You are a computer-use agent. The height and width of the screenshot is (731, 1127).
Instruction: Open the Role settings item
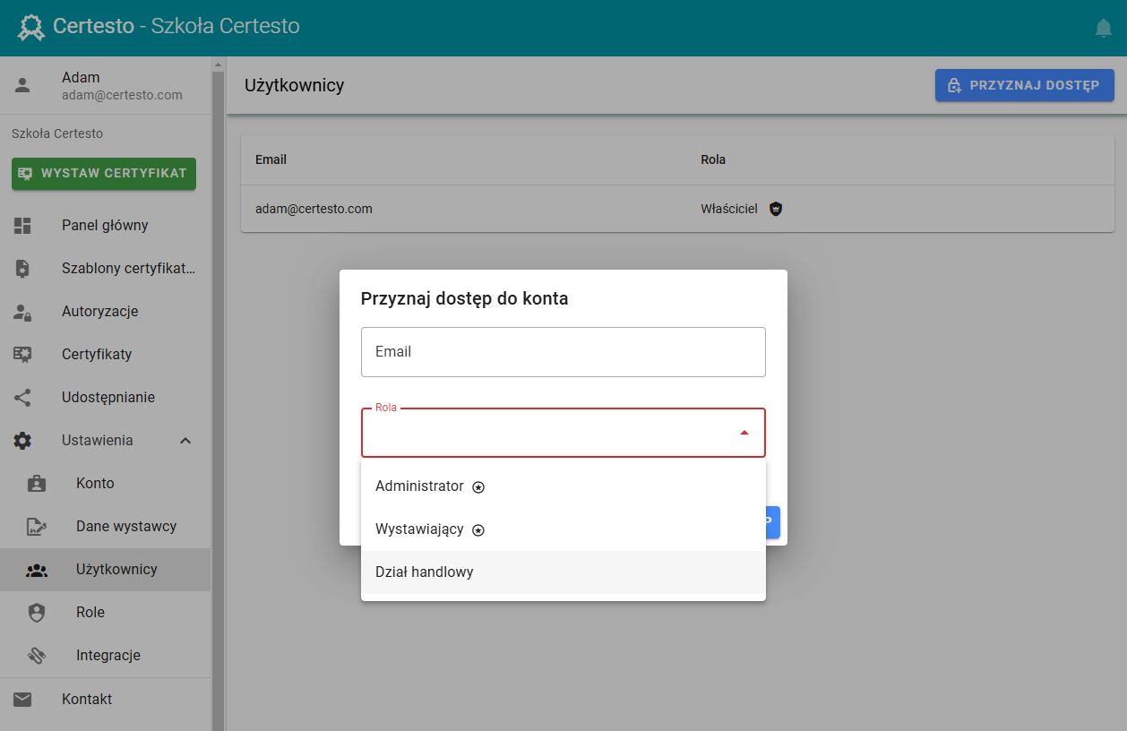pos(106,613)
